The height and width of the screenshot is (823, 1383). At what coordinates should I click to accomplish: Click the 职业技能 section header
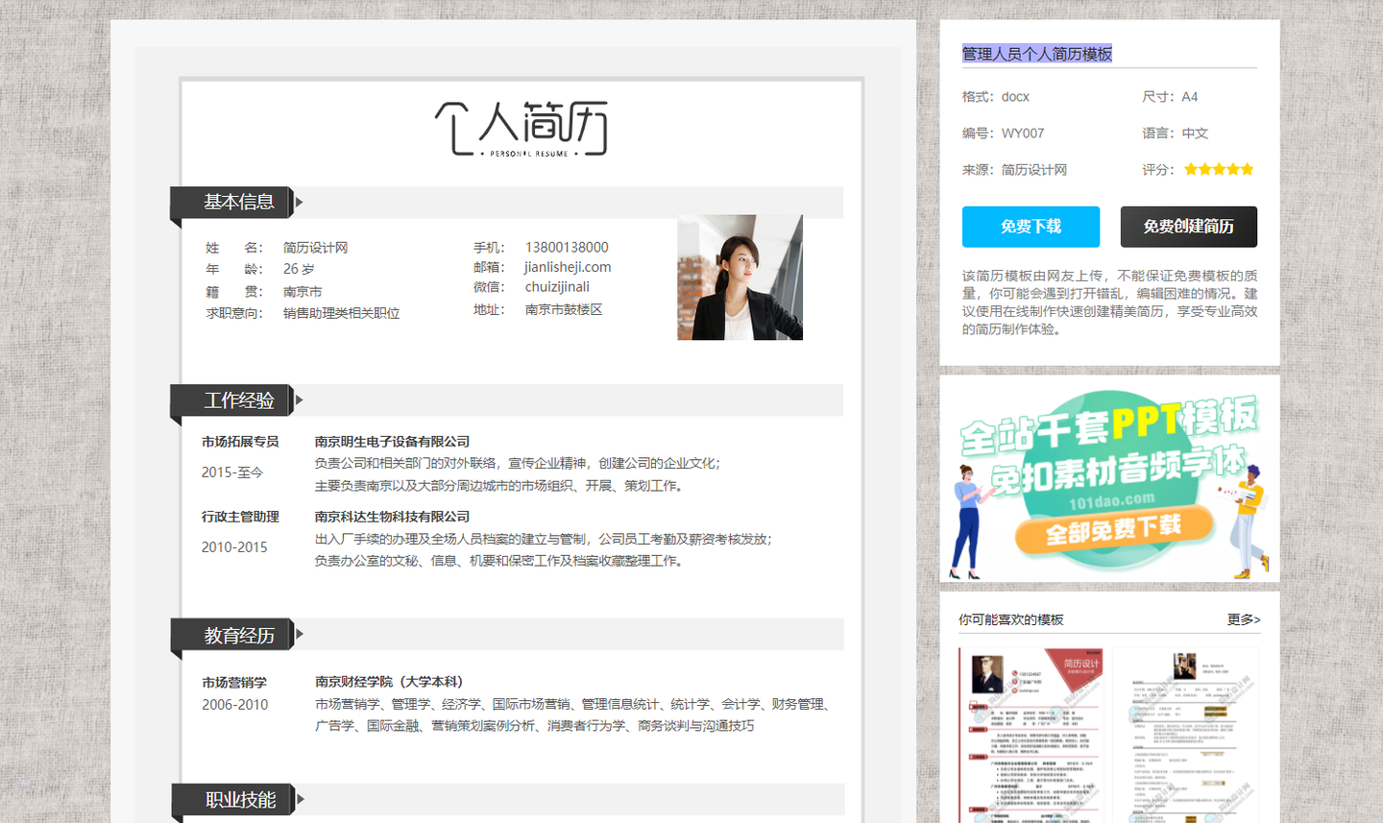(240, 800)
